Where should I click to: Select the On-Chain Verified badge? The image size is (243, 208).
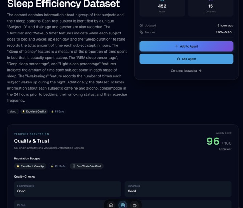click(x=87, y=166)
